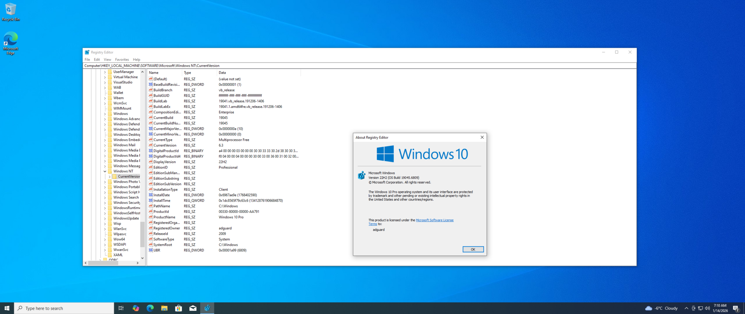Select the CompositionEdi... value name
Viewport: 745px width, 314px height.
coord(167,112)
